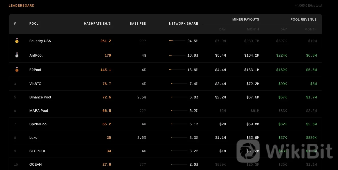Click OCEAN hashrate value 27.6
The image size is (338, 170).
click(107, 164)
